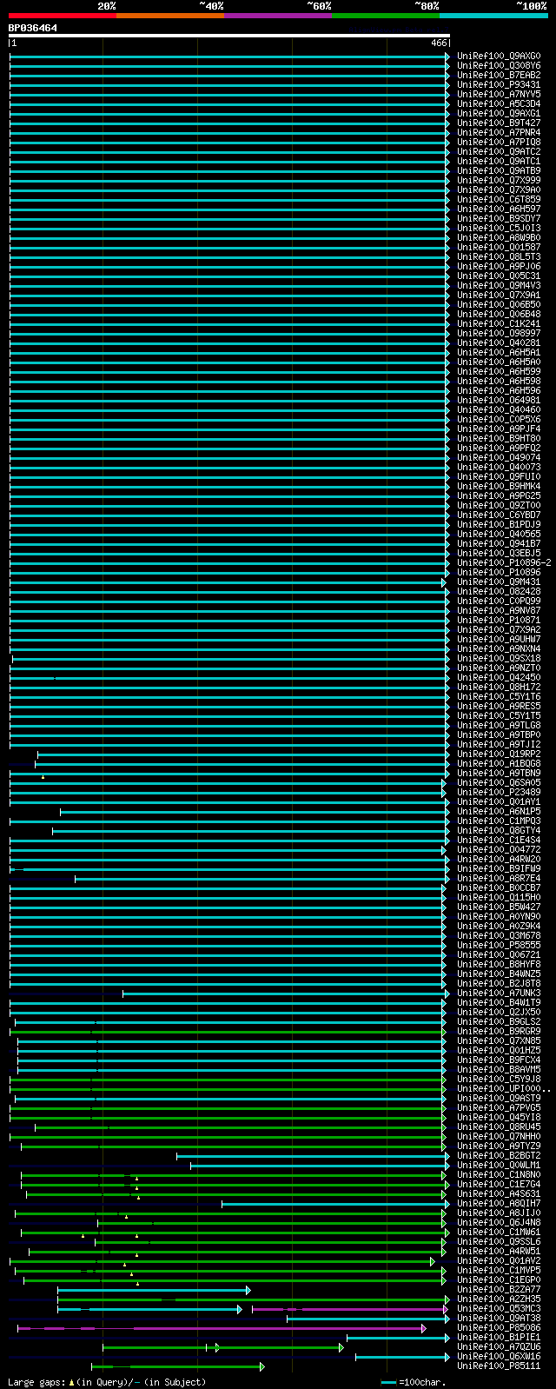The image size is (556, 1389).
Task: Select label UniRef100_C6T859
Action: tap(499, 200)
